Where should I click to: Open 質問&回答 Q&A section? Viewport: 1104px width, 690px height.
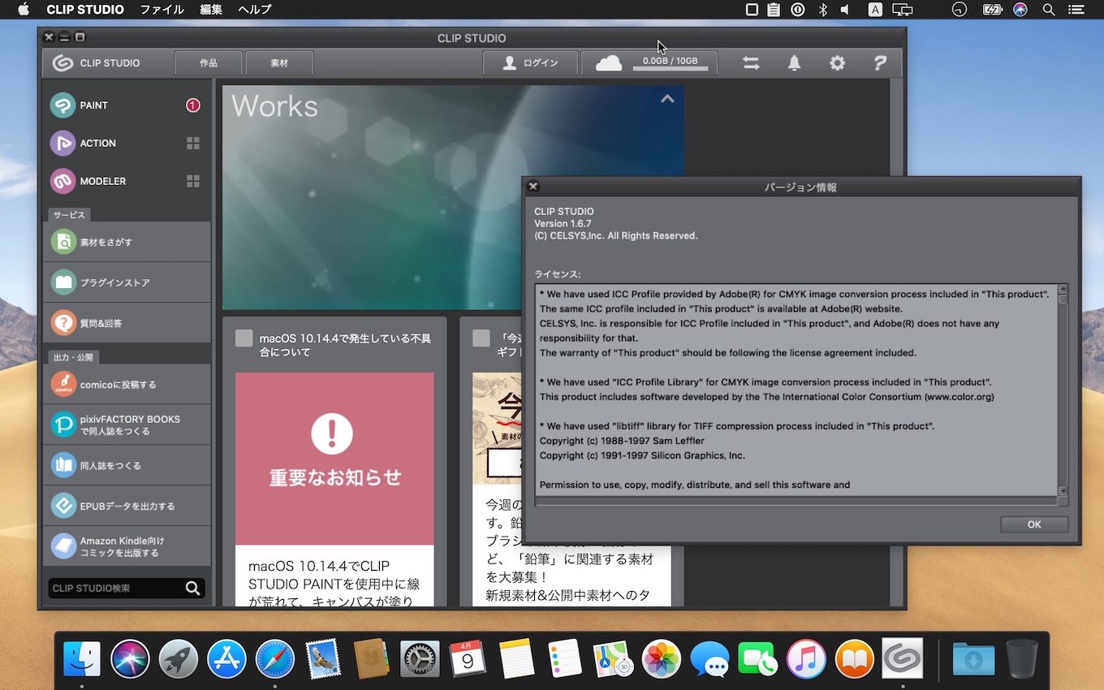[x=126, y=323]
